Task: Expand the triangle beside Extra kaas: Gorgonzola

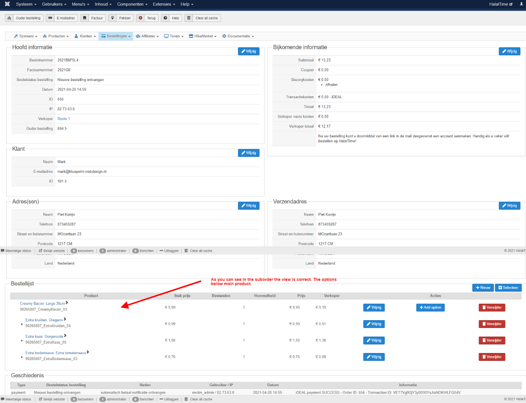Action: point(22,341)
